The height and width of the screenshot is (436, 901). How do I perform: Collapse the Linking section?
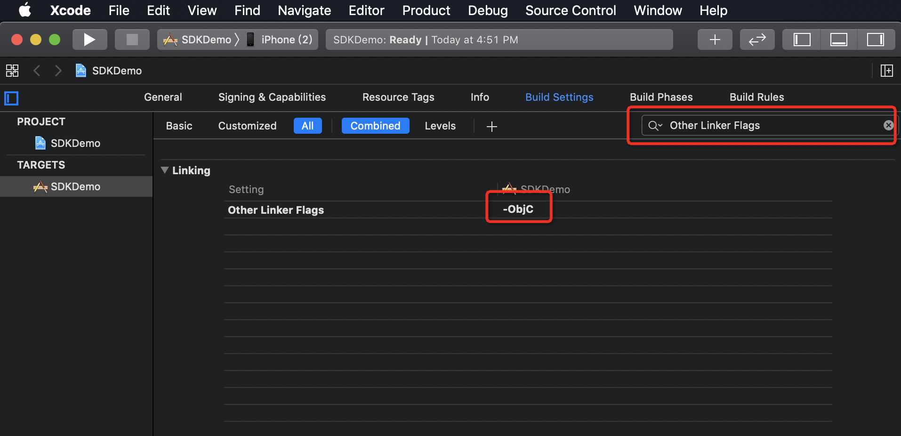point(165,170)
